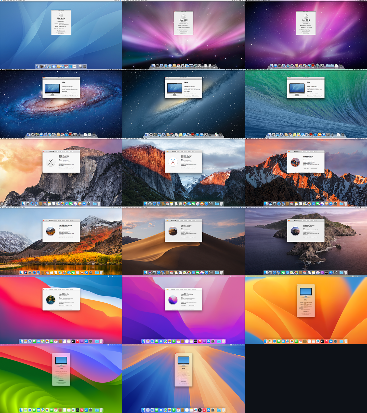Click Spotlight search icon in Catalina menu bar
The width and height of the screenshot is (367, 413).
(363, 208)
